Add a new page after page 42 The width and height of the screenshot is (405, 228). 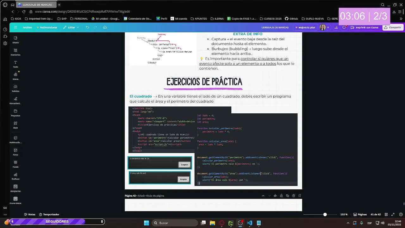pyautogui.click(x=300, y=196)
